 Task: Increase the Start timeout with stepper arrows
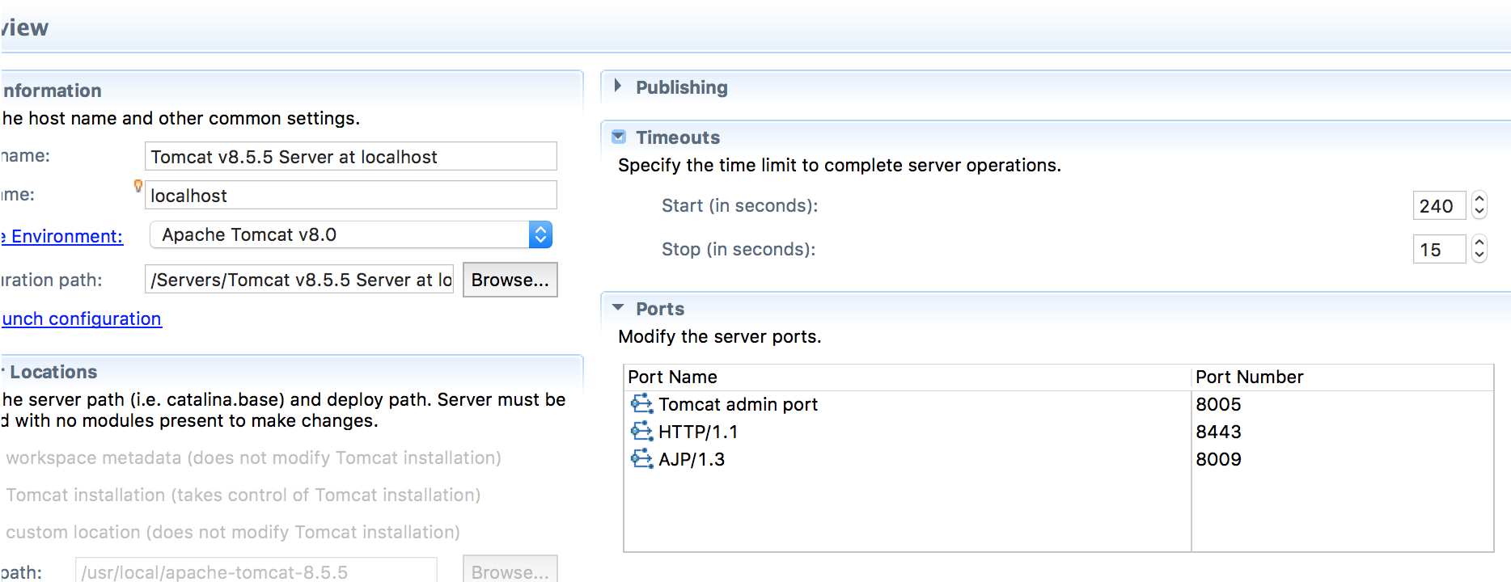(1479, 199)
